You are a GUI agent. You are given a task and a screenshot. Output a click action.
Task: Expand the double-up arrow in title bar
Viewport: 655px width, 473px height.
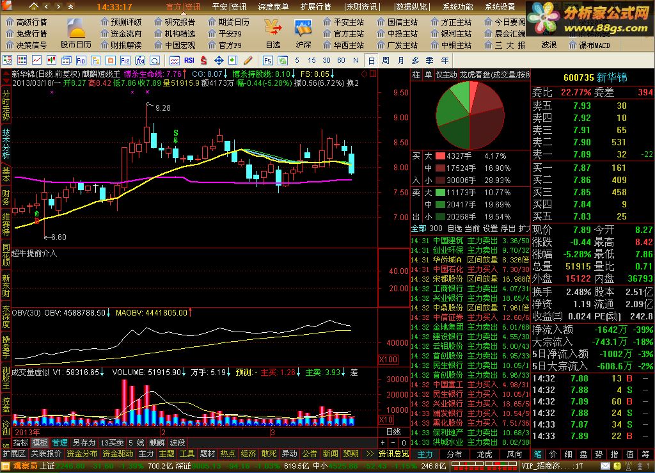coord(70,6)
